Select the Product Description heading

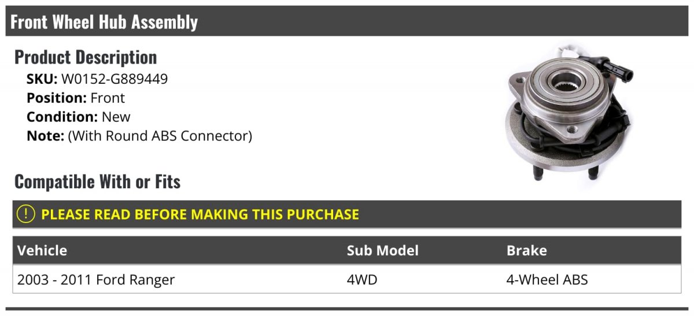tap(86, 57)
